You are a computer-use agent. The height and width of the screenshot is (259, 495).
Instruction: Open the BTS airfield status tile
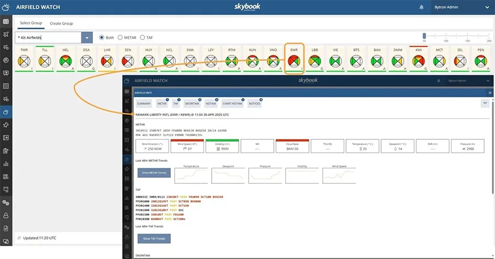pos(356,59)
